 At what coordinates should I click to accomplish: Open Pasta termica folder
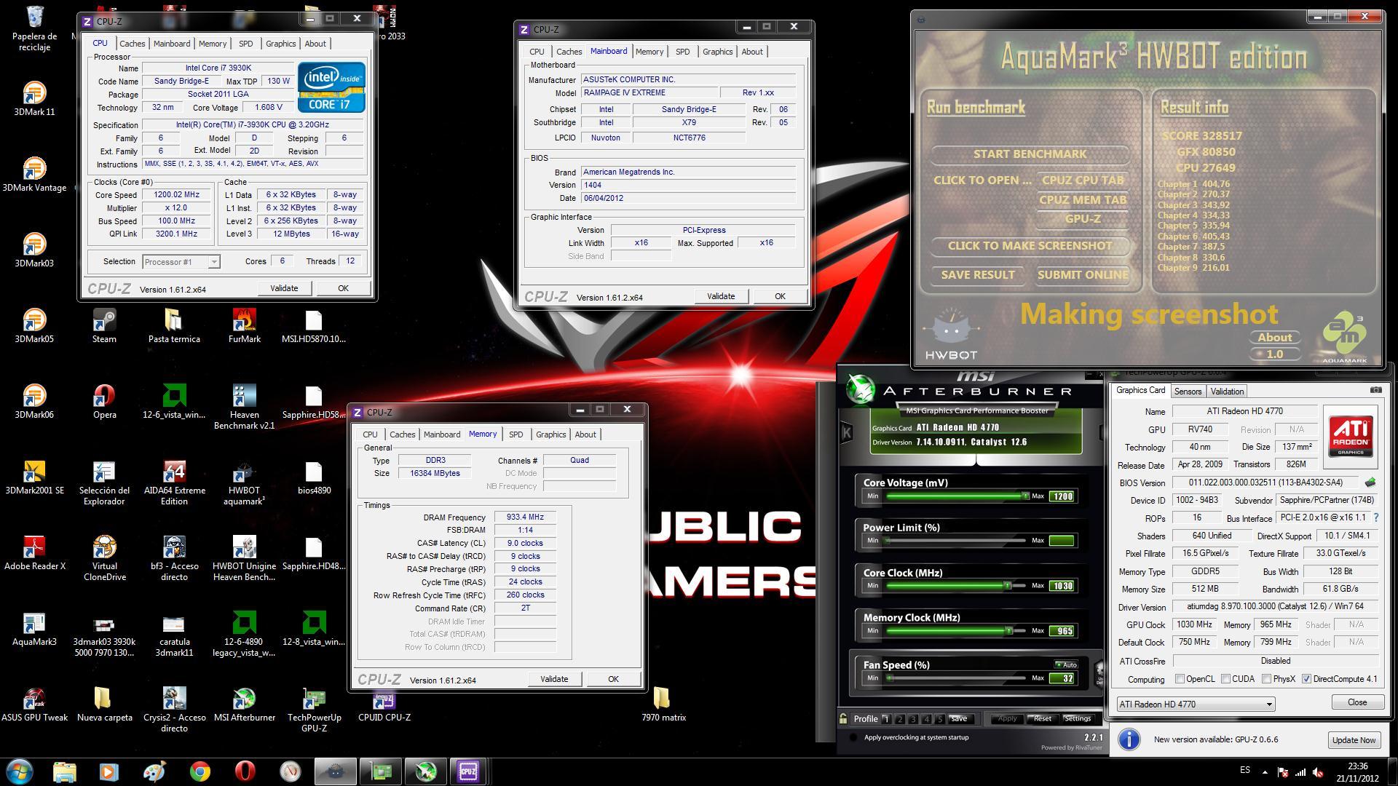click(174, 325)
